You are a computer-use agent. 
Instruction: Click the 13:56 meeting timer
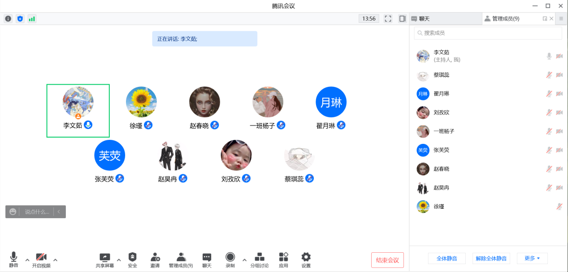pyautogui.click(x=369, y=19)
